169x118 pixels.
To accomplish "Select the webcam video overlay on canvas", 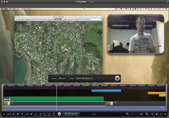I will pyautogui.click(x=136, y=34).
